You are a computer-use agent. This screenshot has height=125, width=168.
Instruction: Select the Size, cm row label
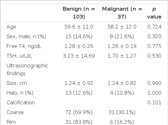(17, 83)
